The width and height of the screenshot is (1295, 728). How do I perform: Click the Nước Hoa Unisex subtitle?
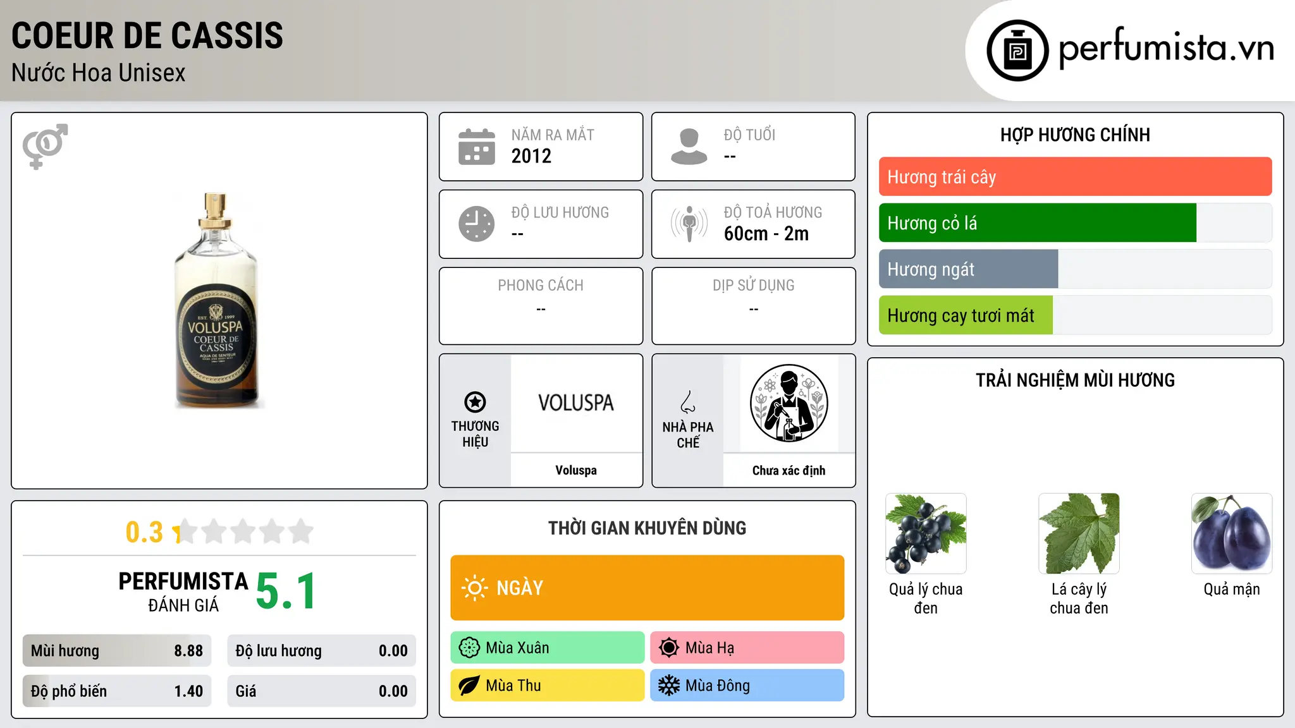pos(99,73)
